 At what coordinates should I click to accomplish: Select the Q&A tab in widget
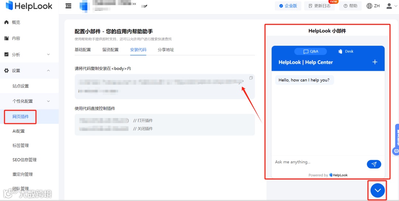[311, 51]
